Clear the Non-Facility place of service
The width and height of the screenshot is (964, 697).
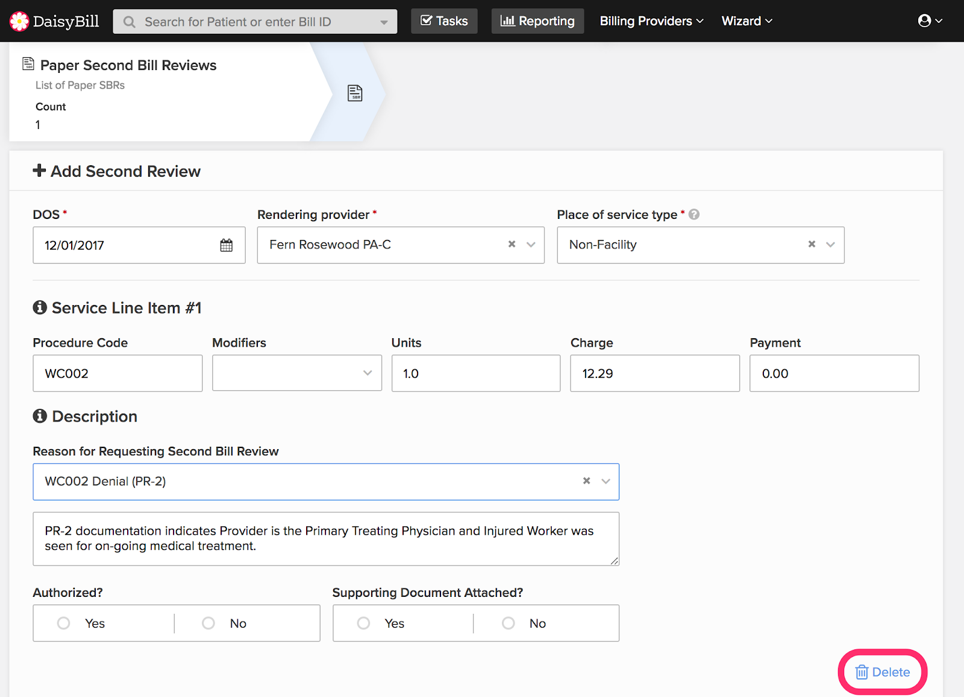coord(812,244)
